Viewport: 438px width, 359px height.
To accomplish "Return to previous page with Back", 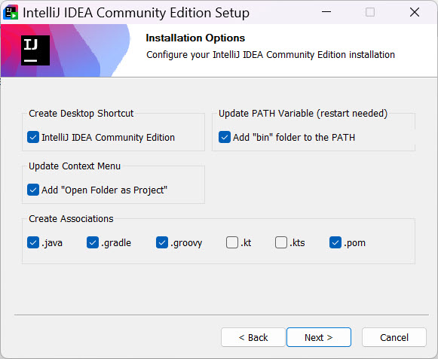I will 253,337.
